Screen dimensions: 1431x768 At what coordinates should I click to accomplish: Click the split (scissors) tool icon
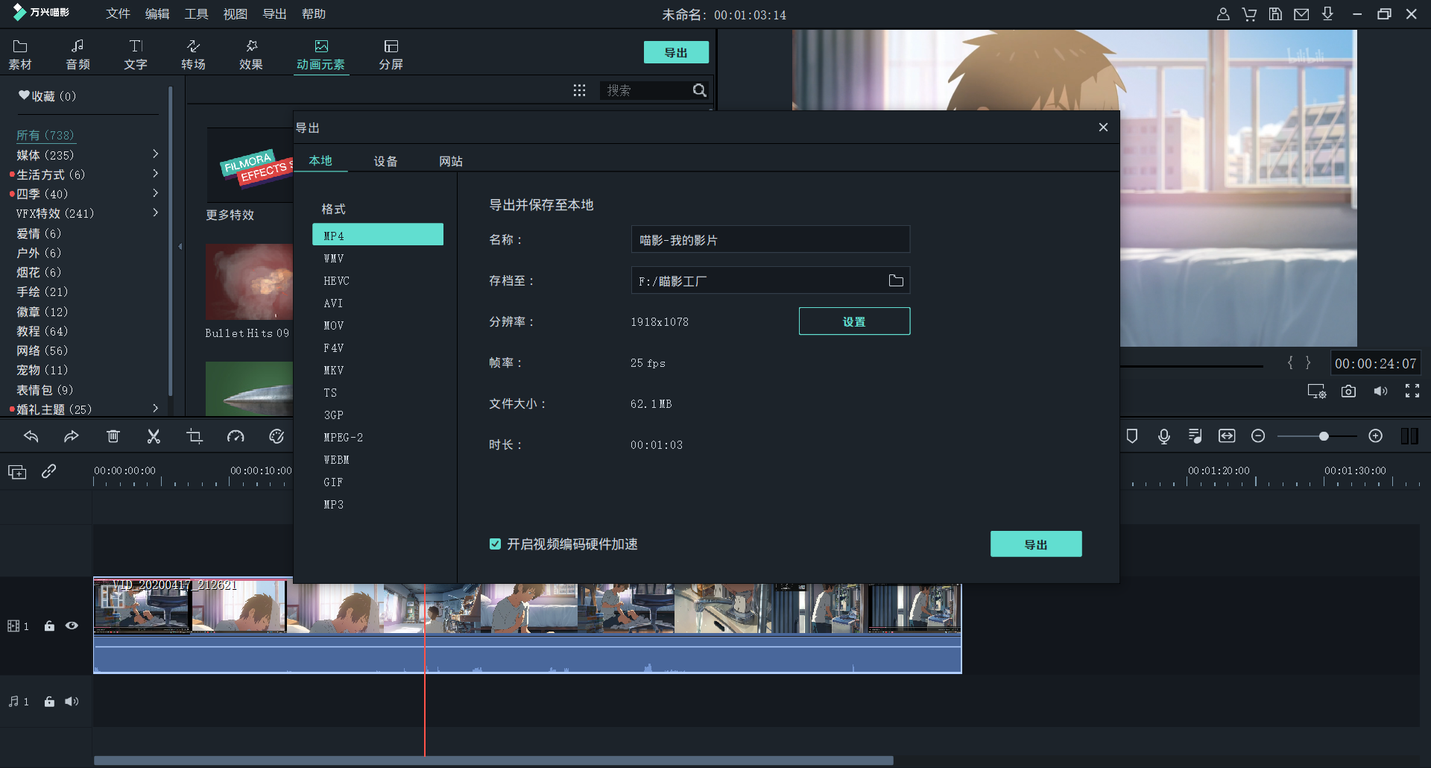click(154, 436)
